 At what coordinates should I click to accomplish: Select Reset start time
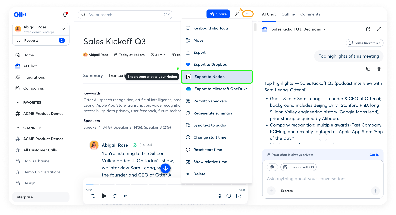(217, 150)
